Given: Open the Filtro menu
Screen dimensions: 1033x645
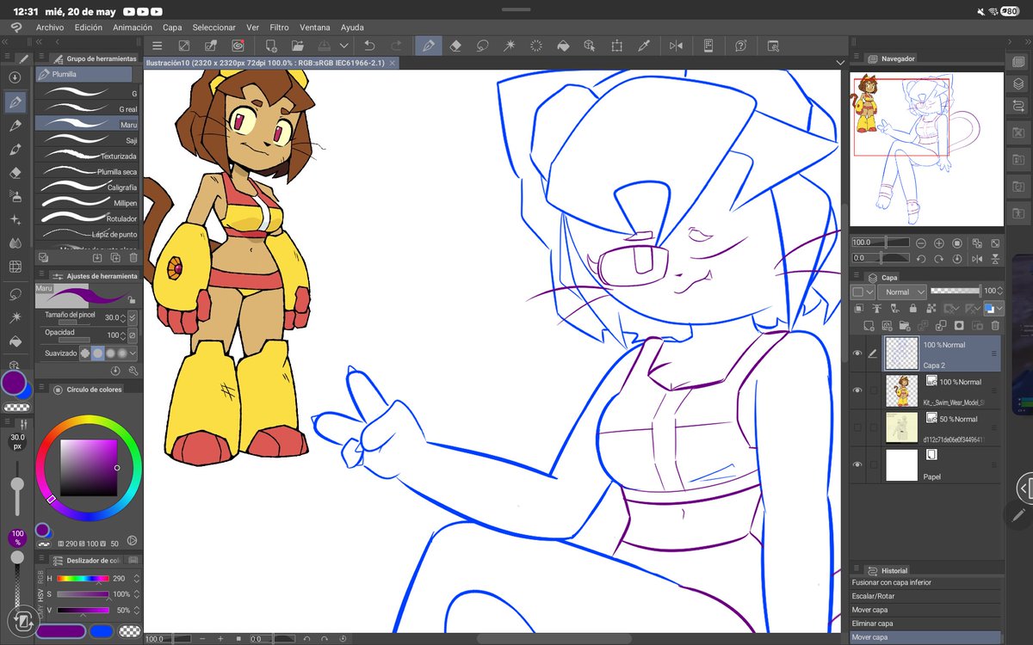Looking at the screenshot, I should click(x=279, y=28).
